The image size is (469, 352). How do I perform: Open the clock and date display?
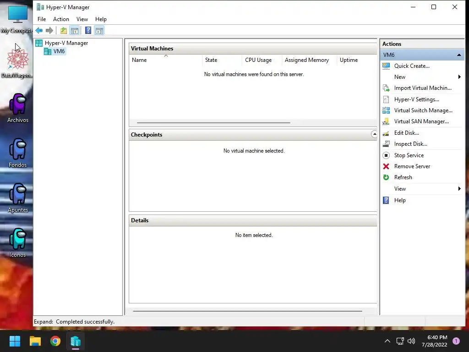pos(435,341)
